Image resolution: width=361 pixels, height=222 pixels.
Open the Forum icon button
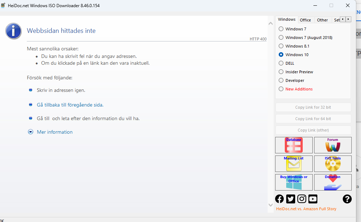coord(333,145)
